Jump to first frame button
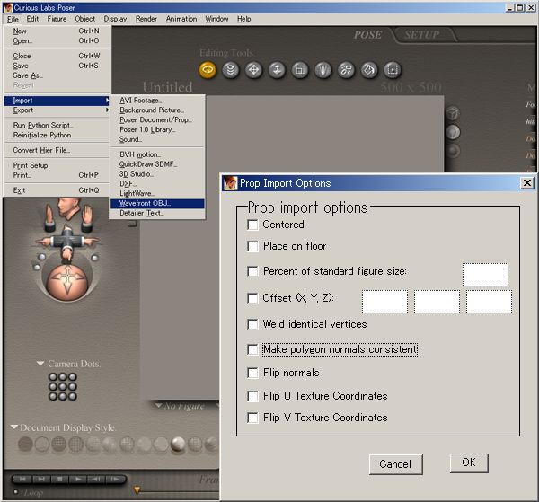Image resolution: width=539 pixels, height=502 pixels. [x=22, y=479]
